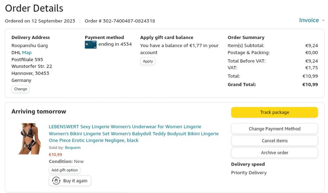The image size is (328, 193).
Task: Visit the seller Bequem link
Action: click(x=72, y=148)
